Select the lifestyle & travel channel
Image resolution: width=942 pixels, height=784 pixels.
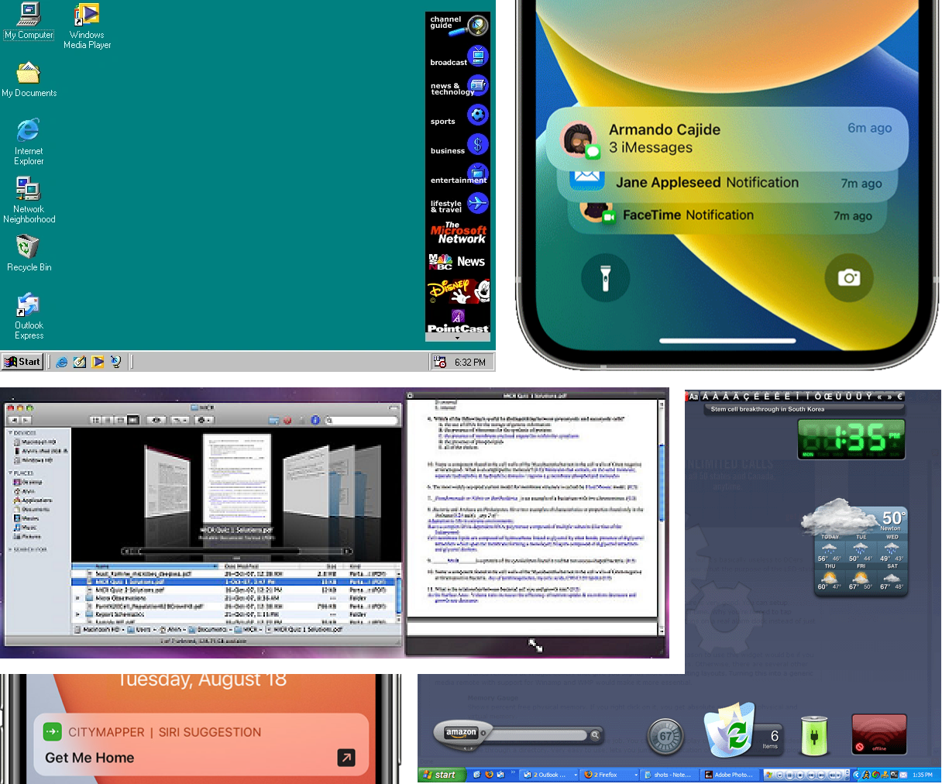[x=459, y=204]
